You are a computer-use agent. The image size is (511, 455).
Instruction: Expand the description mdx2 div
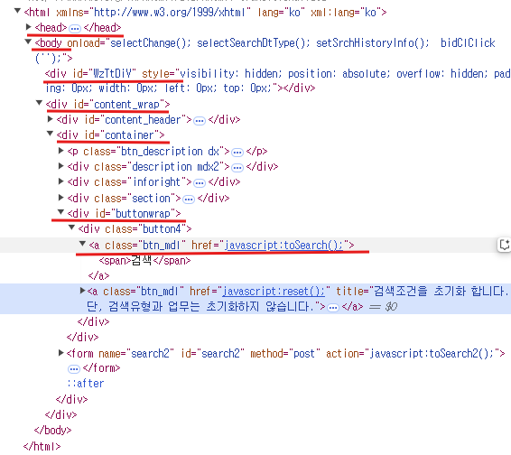(61, 166)
